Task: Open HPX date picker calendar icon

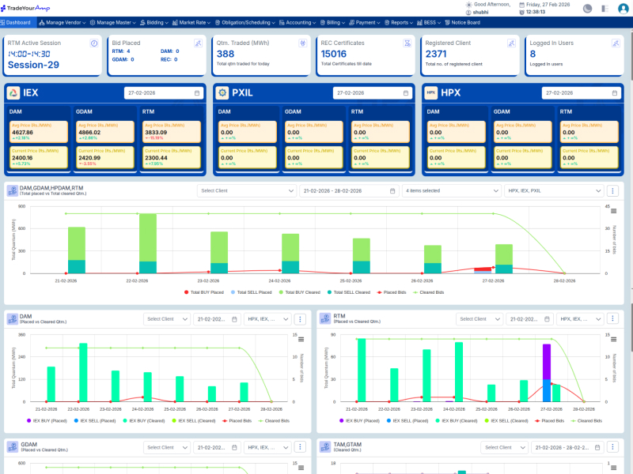Action: point(615,93)
